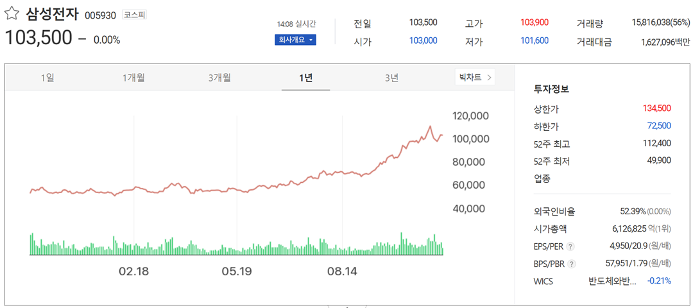Click the 08.14 date axis label
Viewport: 693px width, 308px height.
pos(343,271)
